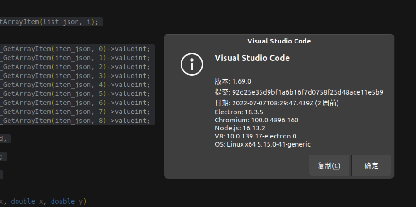This screenshot has height=207, width=416.
Task: Click the V8: 10.0.139.17-electron.0 line
Action: click(255, 136)
